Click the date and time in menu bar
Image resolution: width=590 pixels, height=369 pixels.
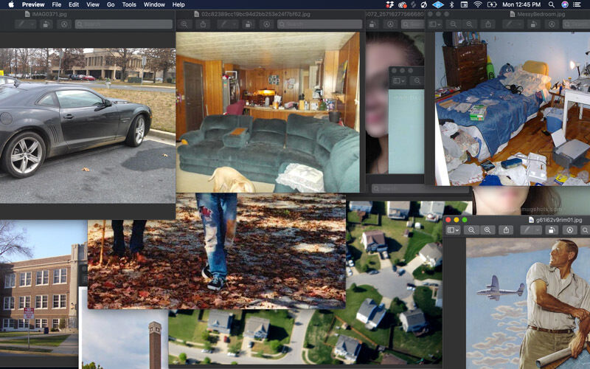click(x=523, y=4)
